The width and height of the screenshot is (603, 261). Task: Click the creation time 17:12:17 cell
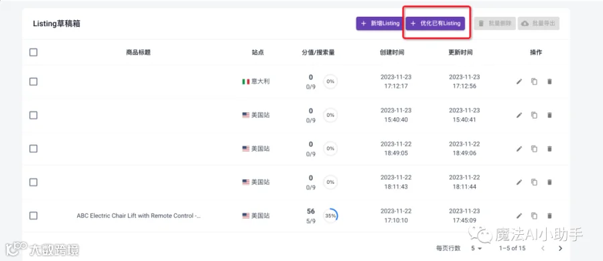396,82
